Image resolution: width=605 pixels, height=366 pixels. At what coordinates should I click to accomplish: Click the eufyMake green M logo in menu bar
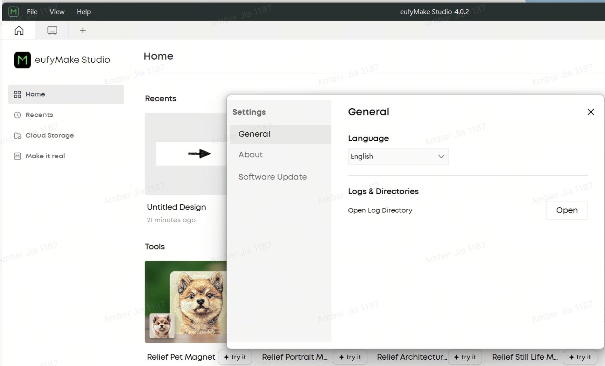[13, 12]
